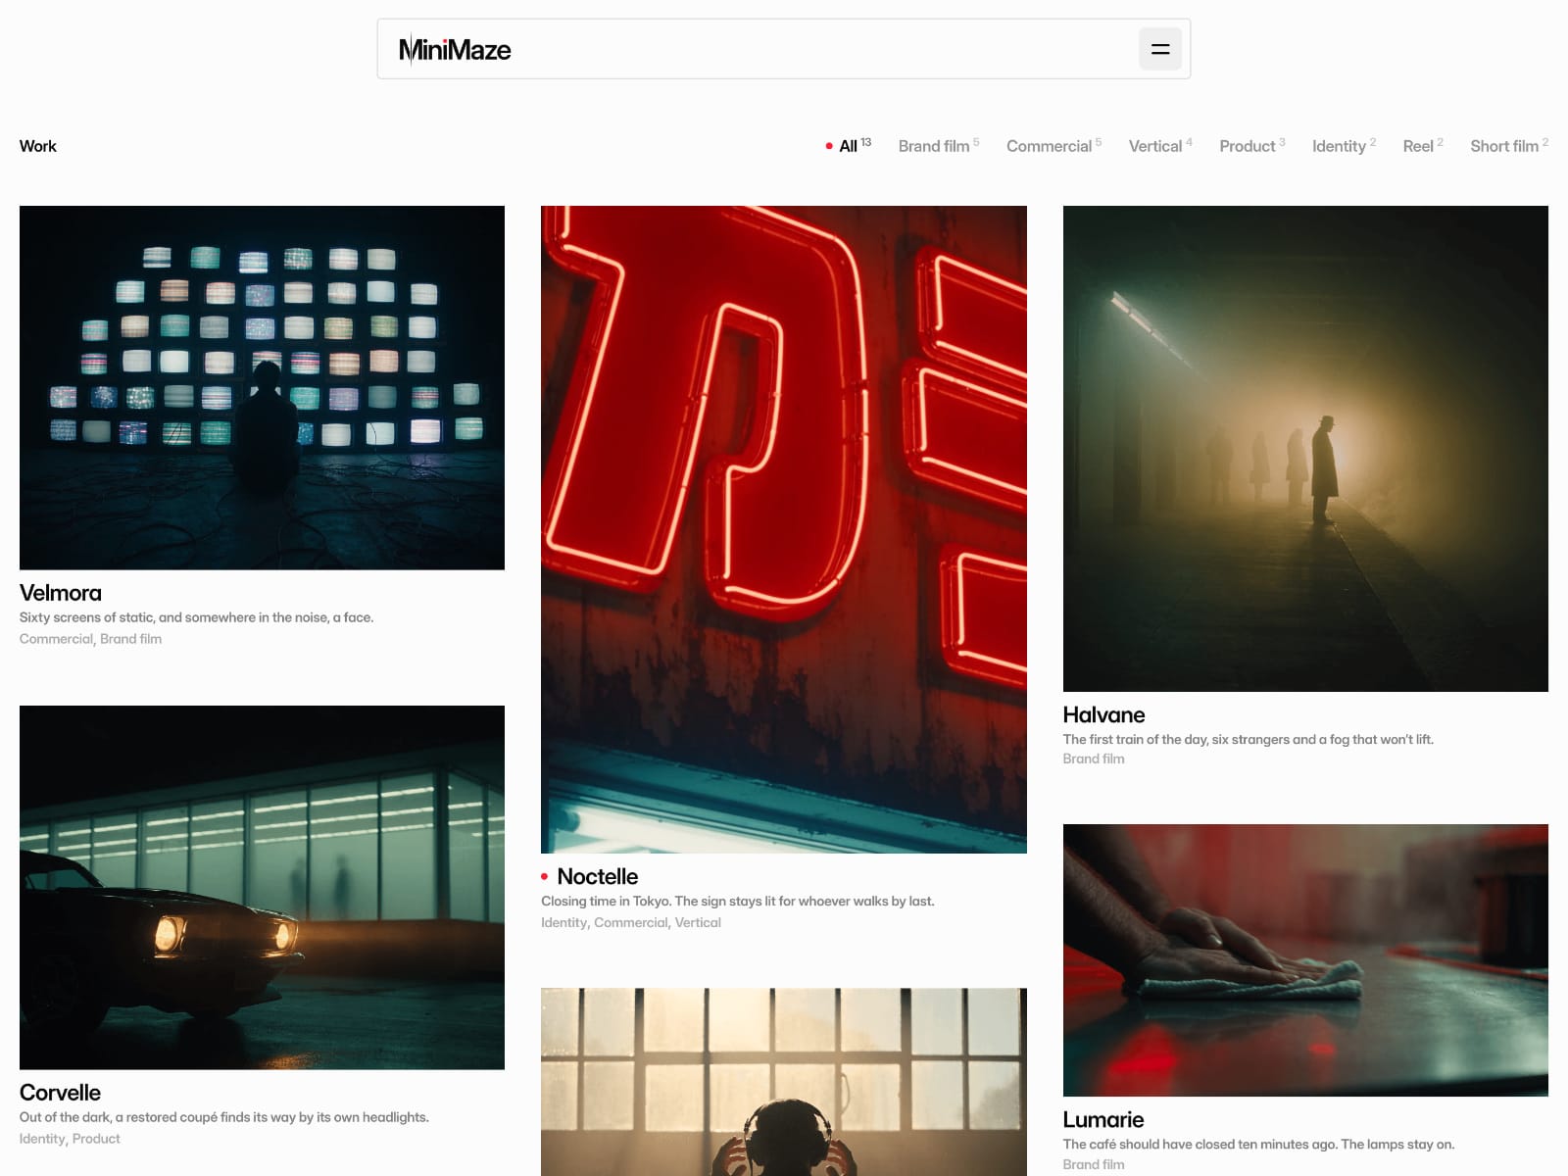This screenshot has height=1176, width=1568.
Task: Filter projects by Identity
Action: coord(1344,146)
